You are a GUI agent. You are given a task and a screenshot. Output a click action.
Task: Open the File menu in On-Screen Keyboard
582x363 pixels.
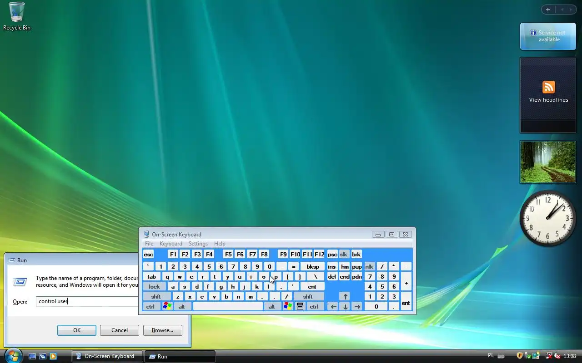click(x=149, y=244)
